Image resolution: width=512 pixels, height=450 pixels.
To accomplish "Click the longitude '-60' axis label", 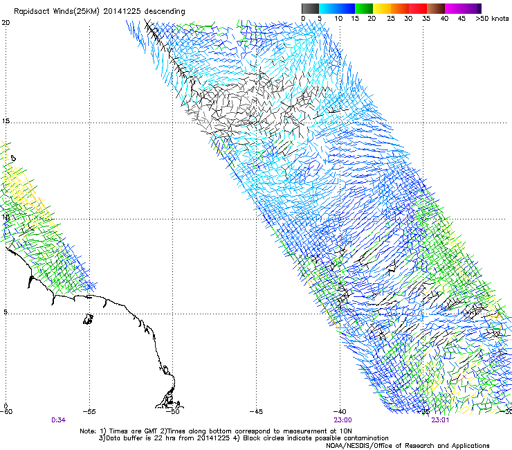I will pyautogui.click(x=6, y=412).
